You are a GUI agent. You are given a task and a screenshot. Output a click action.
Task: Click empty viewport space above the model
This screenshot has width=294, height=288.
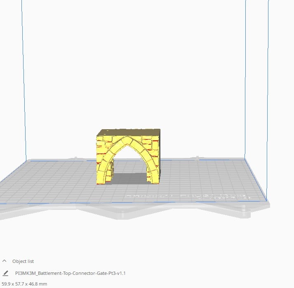point(131,65)
